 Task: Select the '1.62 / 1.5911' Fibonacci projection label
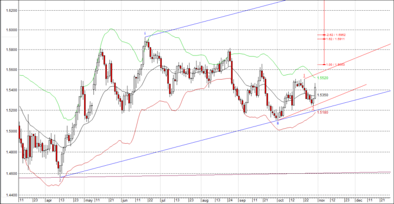[336, 39]
